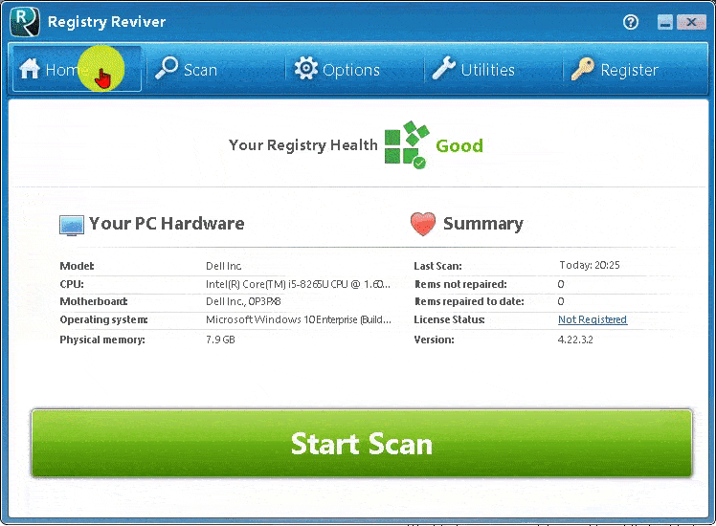Image resolution: width=716 pixels, height=526 pixels.
Task: Start the registry scan with Start Scan
Action: coord(362,444)
